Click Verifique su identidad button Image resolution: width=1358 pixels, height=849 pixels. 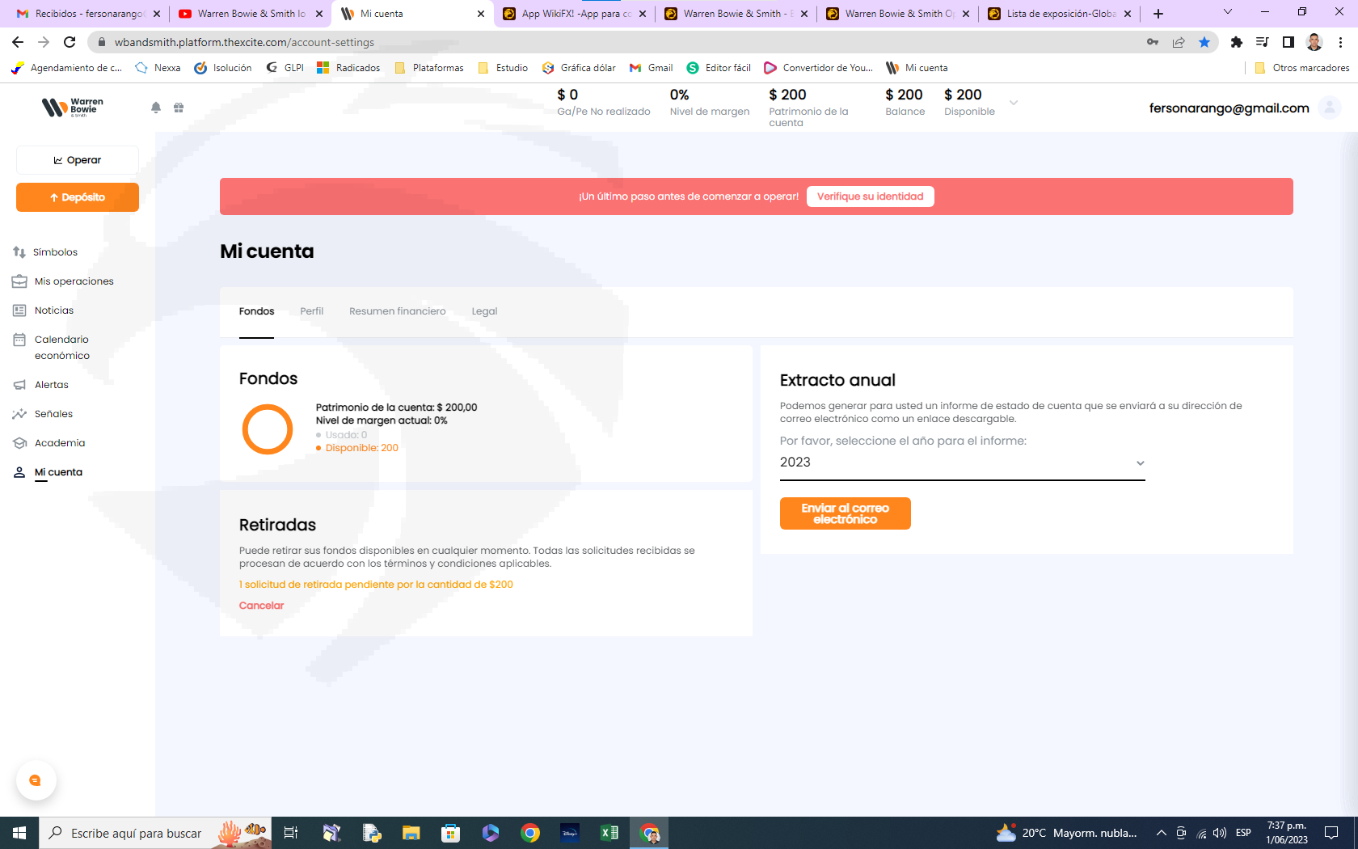pos(870,196)
